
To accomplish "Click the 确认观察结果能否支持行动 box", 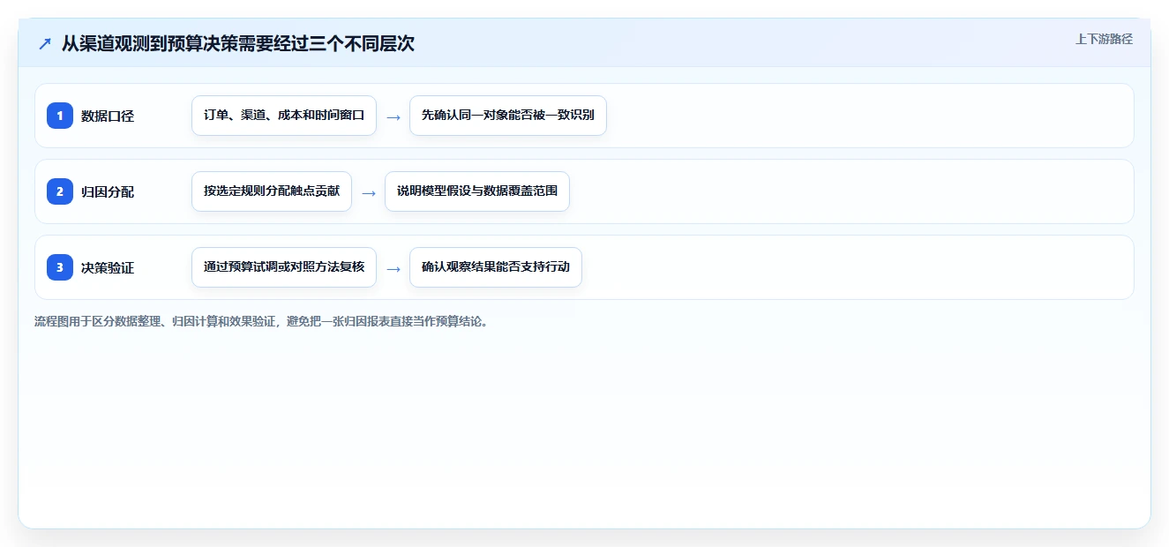I will pos(496,267).
